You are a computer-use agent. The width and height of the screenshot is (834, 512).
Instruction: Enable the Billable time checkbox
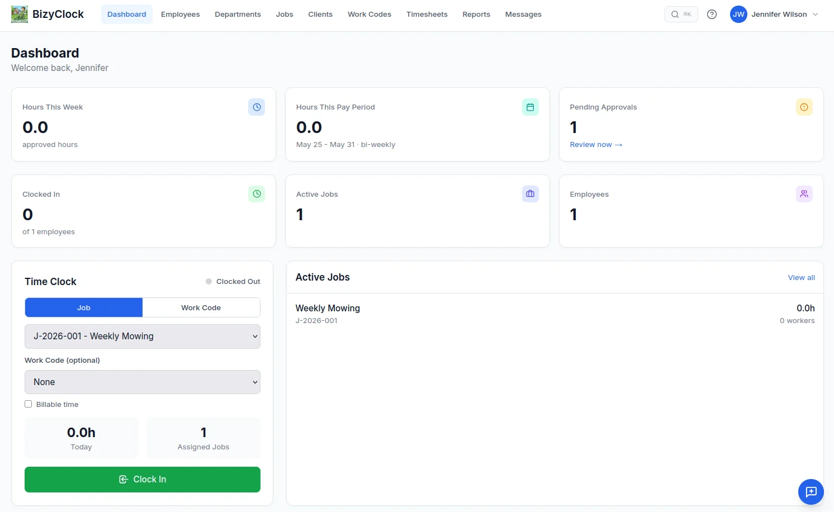[28, 404]
